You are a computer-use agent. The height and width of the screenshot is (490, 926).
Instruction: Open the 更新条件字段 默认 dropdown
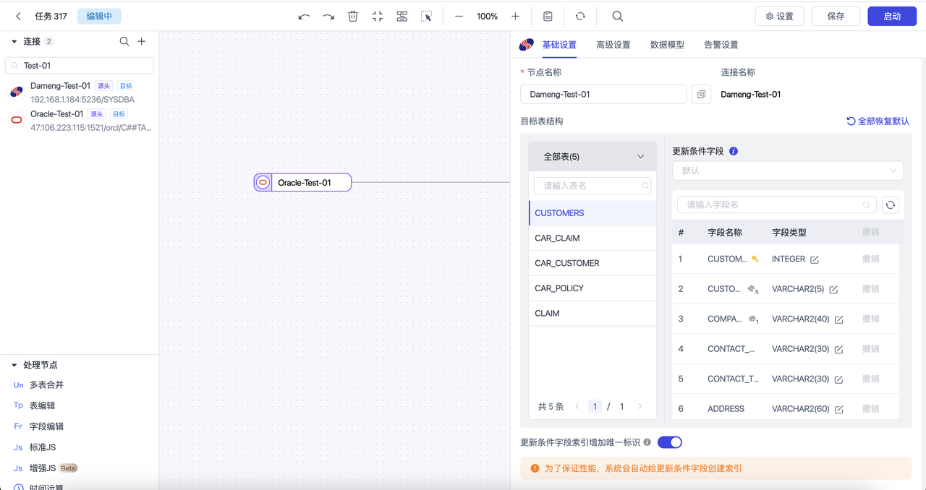788,171
